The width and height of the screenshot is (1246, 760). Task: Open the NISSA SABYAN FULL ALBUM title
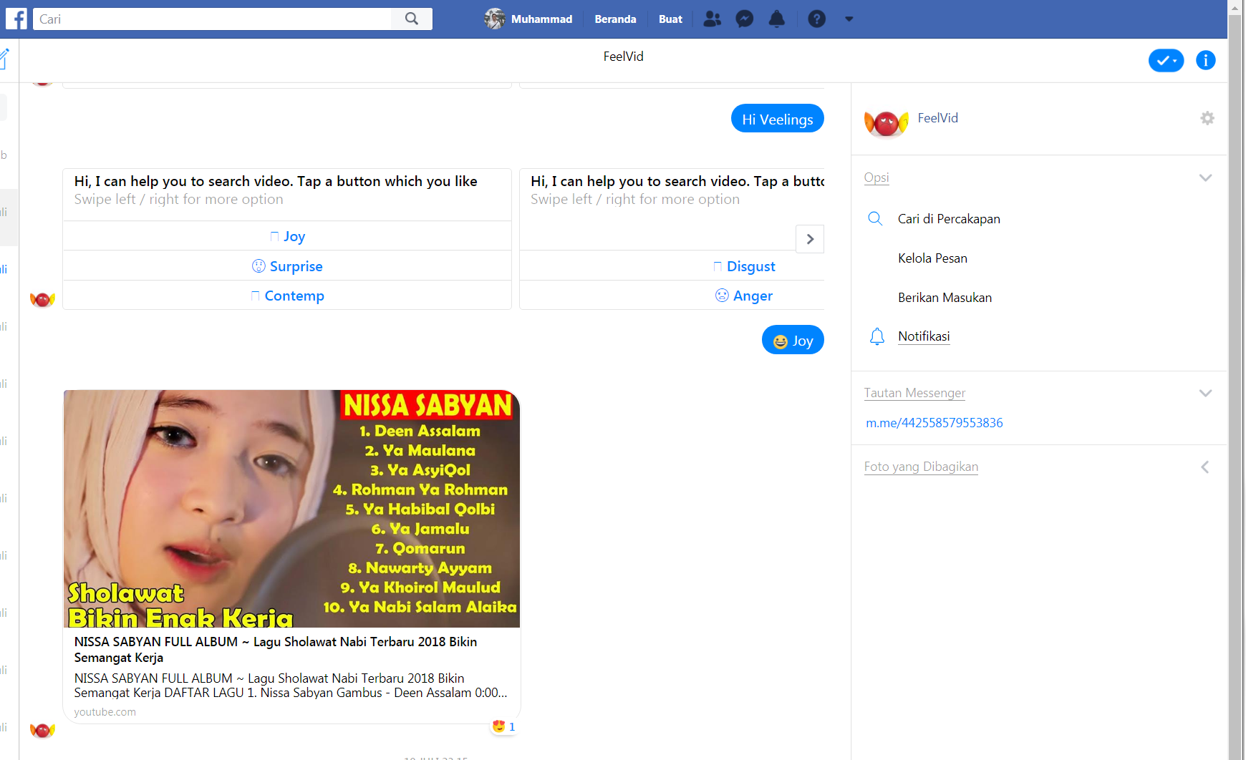276,650
